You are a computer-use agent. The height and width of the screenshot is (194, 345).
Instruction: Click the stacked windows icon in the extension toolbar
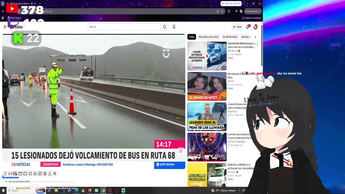pyautogui.click(x=30, y=174)
